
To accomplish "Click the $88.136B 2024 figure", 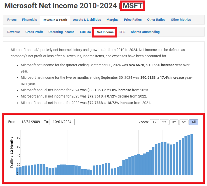I will click(95, 90).
